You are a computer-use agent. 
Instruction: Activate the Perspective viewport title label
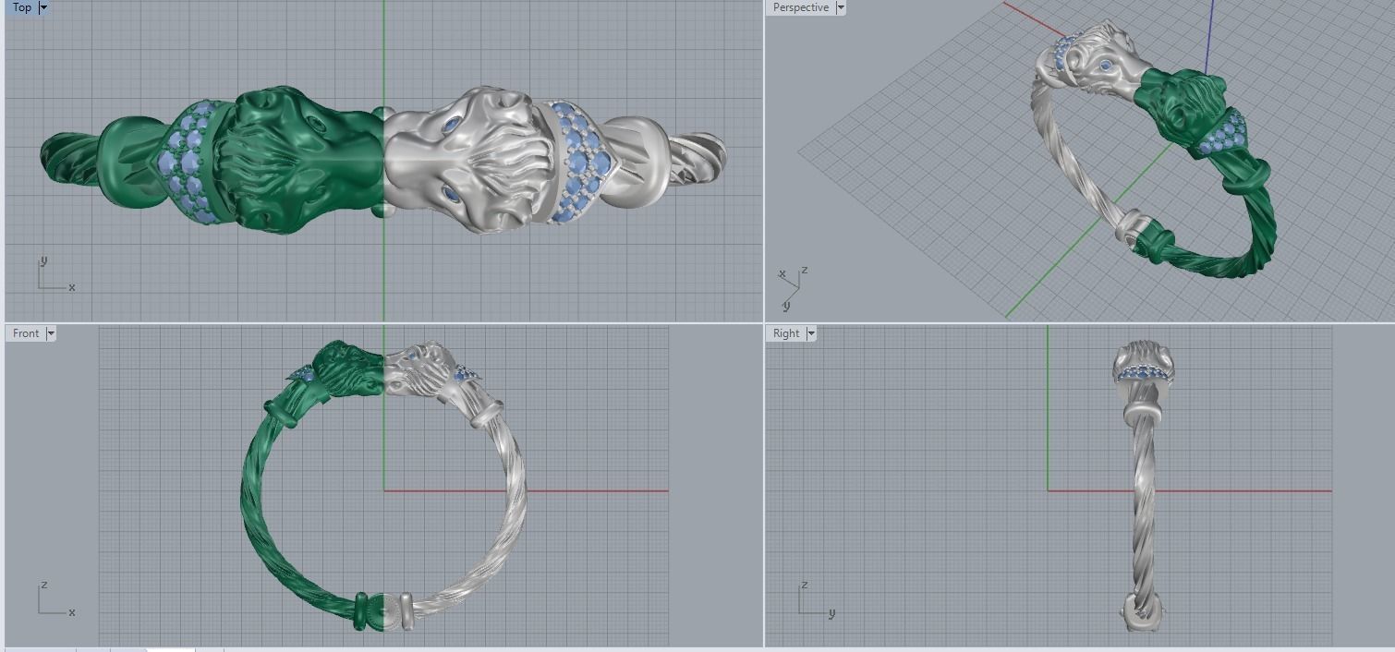click(801, 7)
